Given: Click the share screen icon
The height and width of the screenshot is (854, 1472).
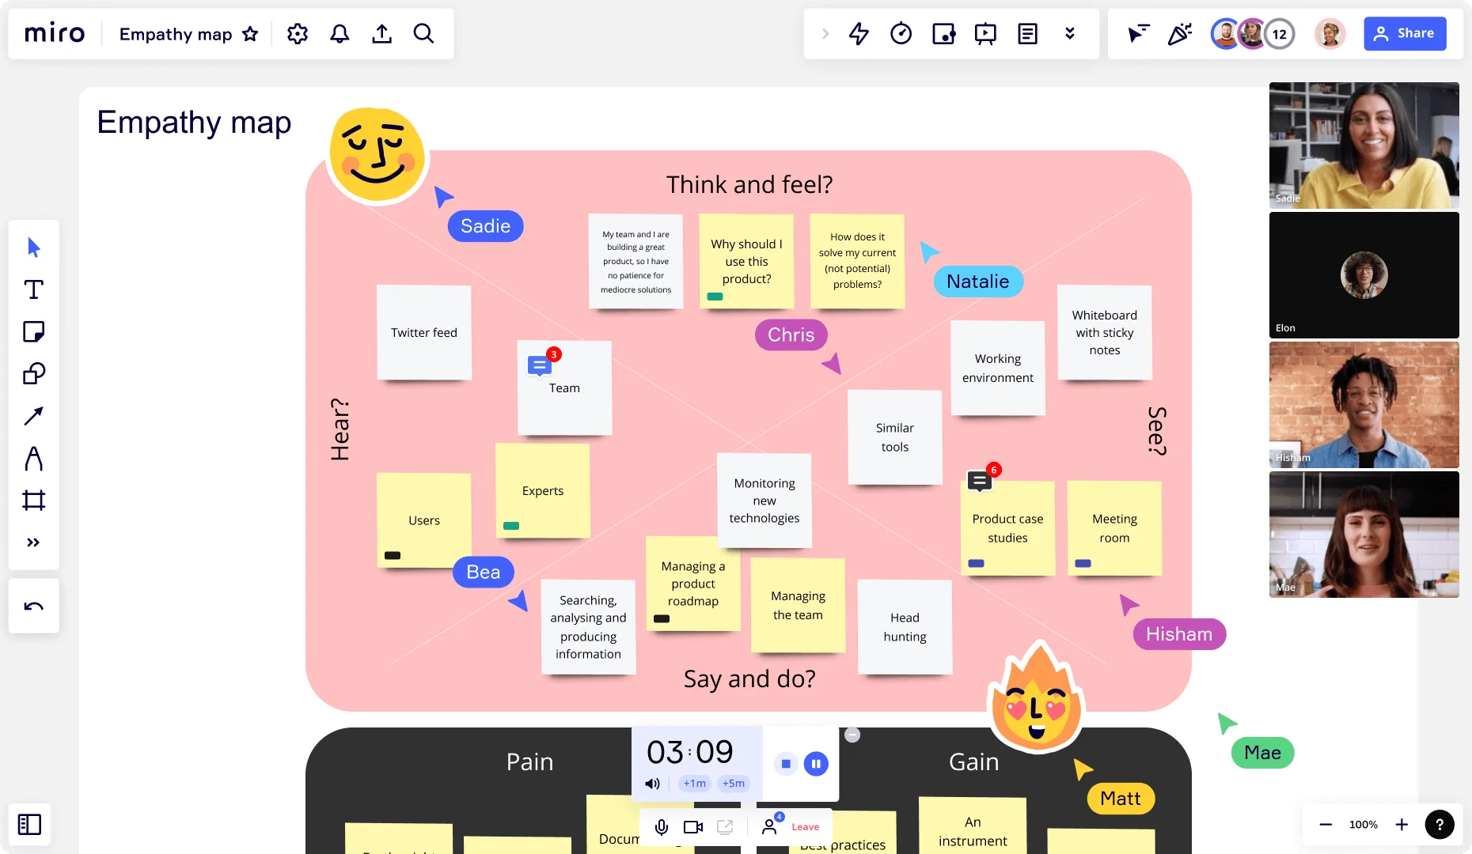Looking at the screenshot, I should pos(725,827).
